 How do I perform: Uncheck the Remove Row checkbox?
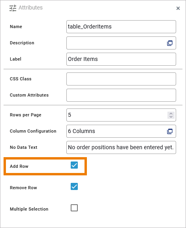point(74,186)
